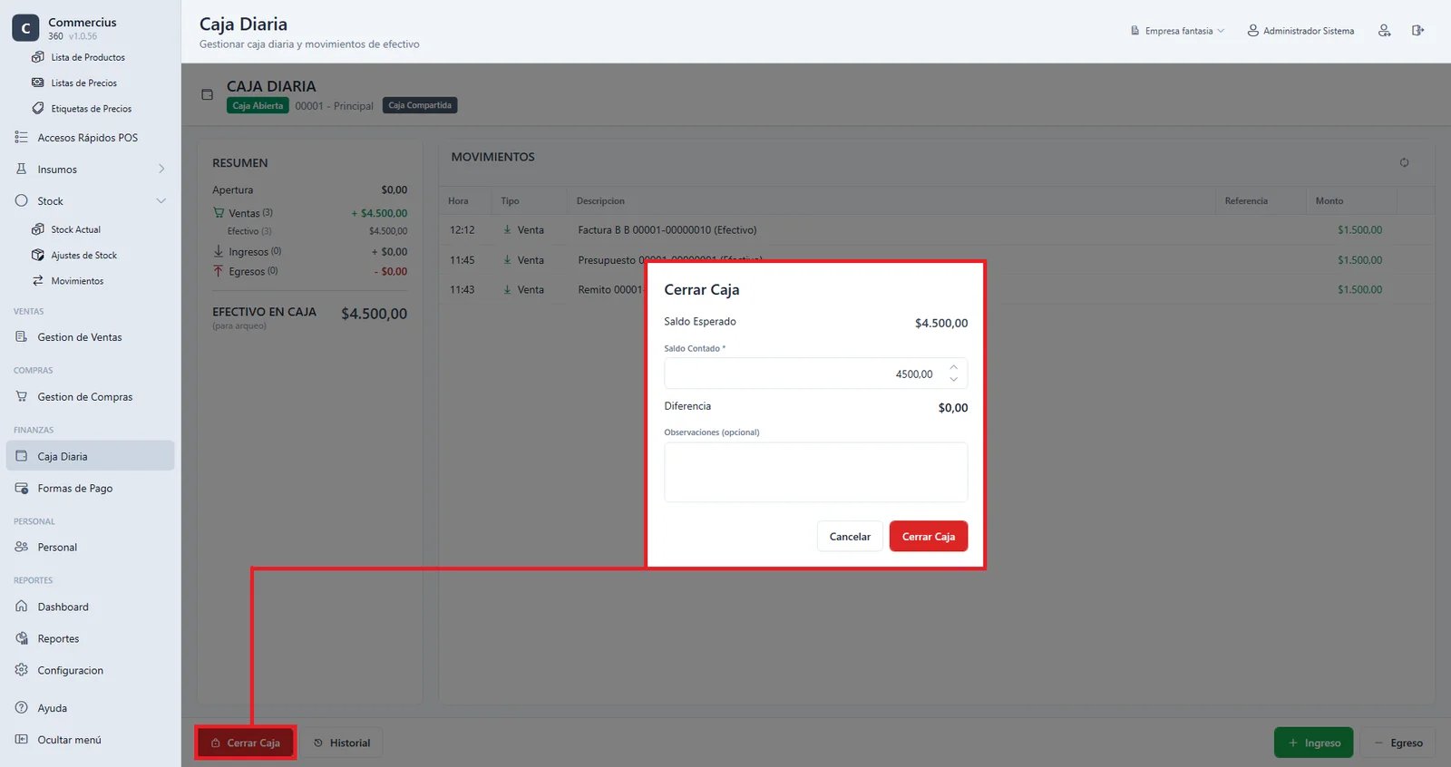Click the Caja Abierta status badge
This screenshot has width=1451, height=767.
(258, 105)
